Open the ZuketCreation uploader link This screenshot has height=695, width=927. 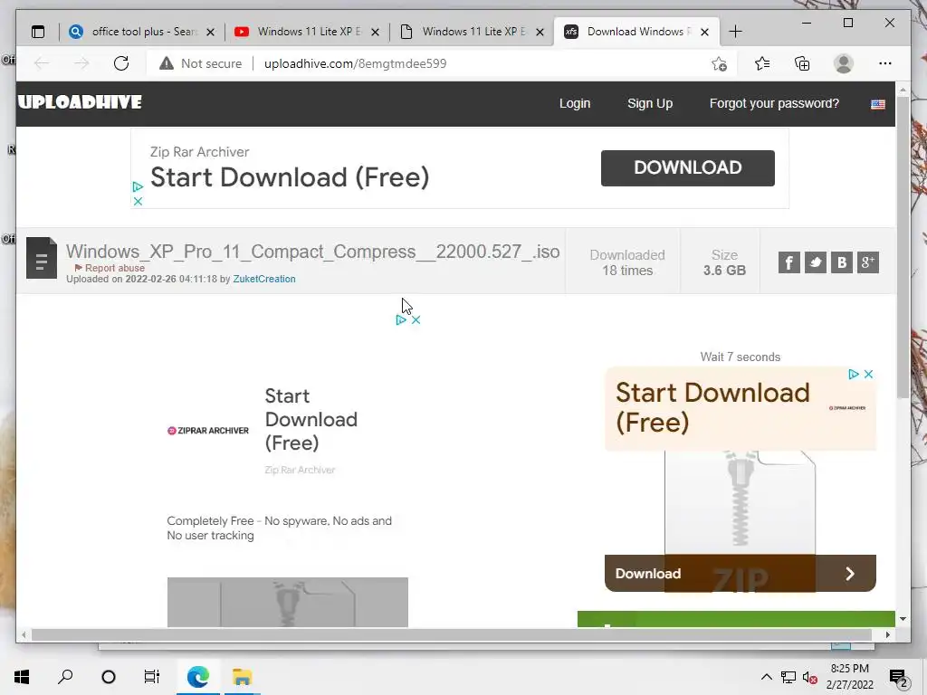pos(264,279)
